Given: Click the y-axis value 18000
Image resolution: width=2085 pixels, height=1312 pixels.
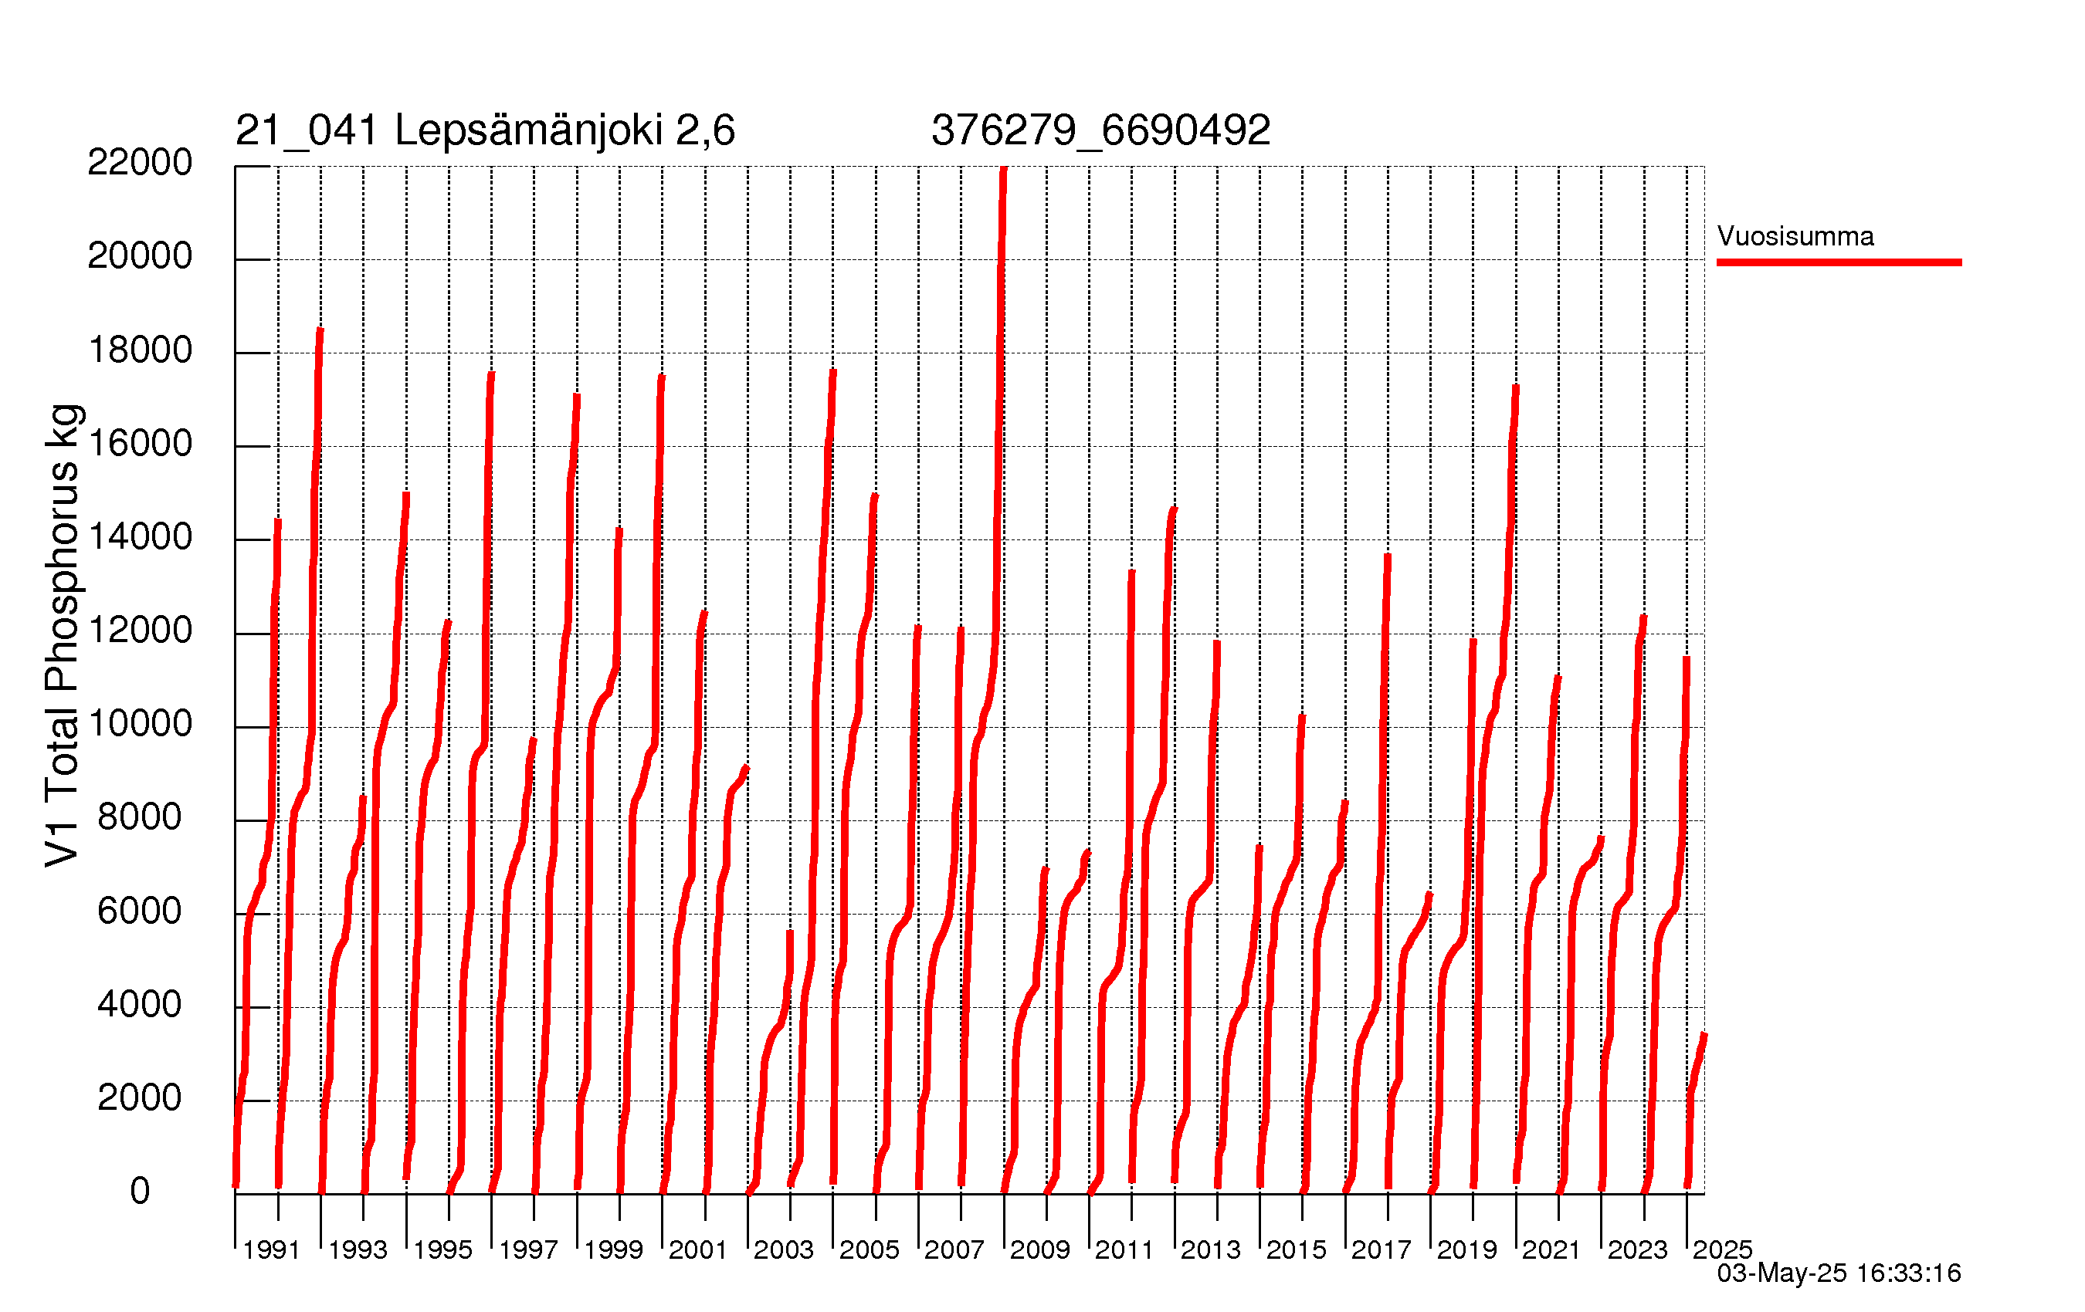Looking at the screenshot, I should (140, 350).
